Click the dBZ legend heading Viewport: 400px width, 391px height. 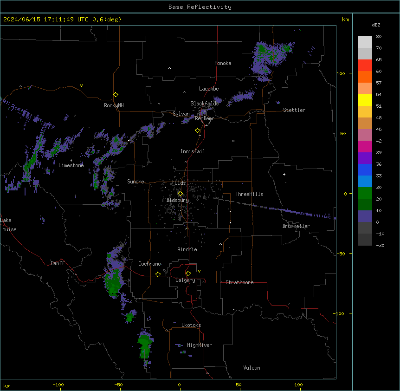[376, 25]
